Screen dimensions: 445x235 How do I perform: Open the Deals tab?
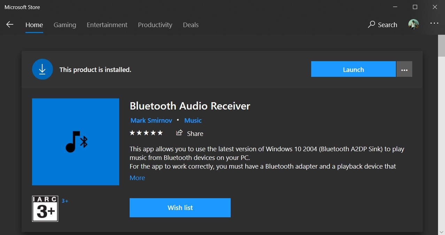coord(191,25)
